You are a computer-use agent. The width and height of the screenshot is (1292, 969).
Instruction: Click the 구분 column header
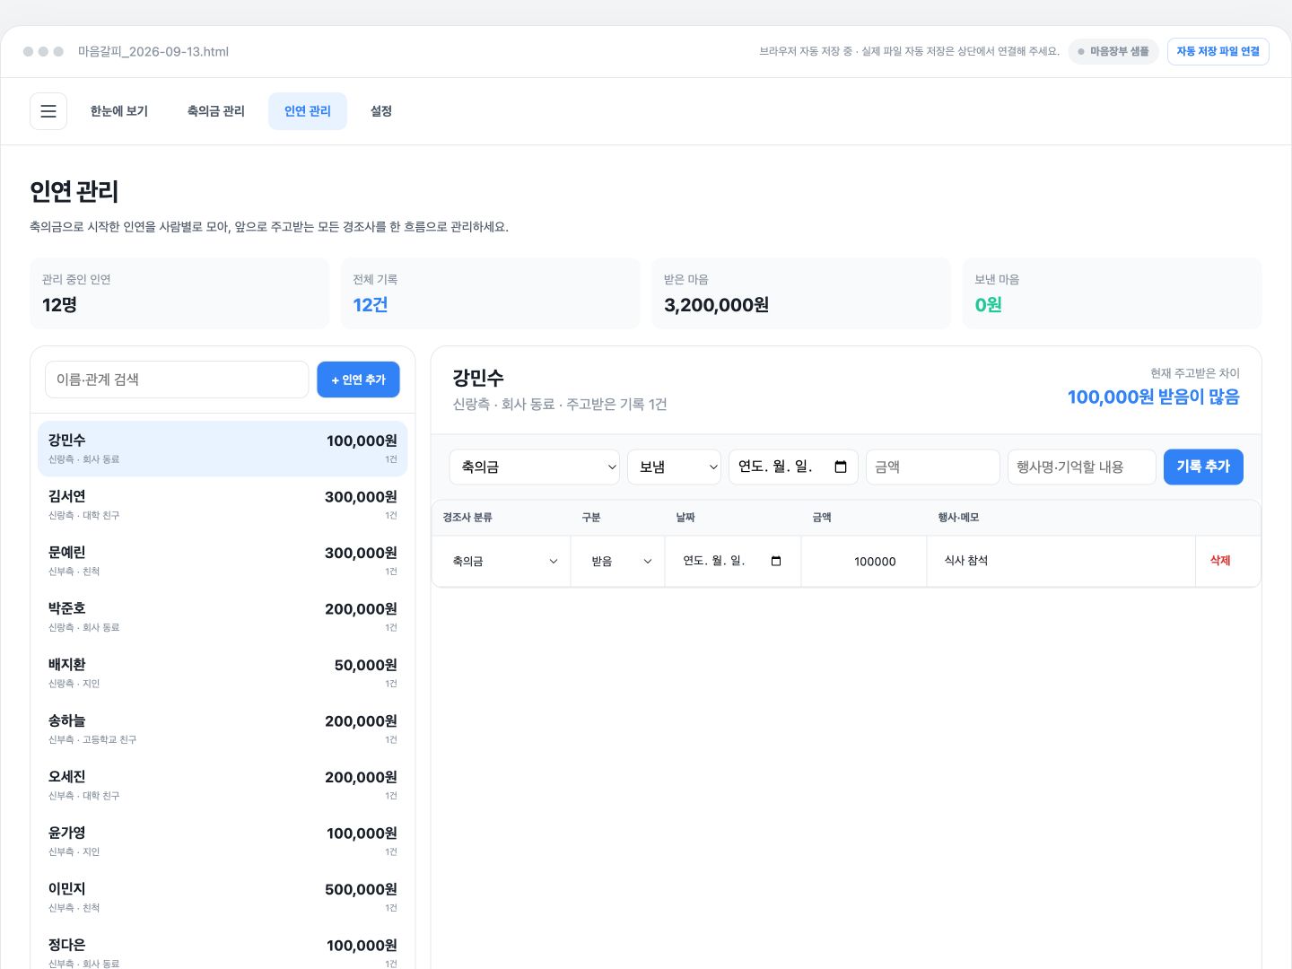click(591, 518)
